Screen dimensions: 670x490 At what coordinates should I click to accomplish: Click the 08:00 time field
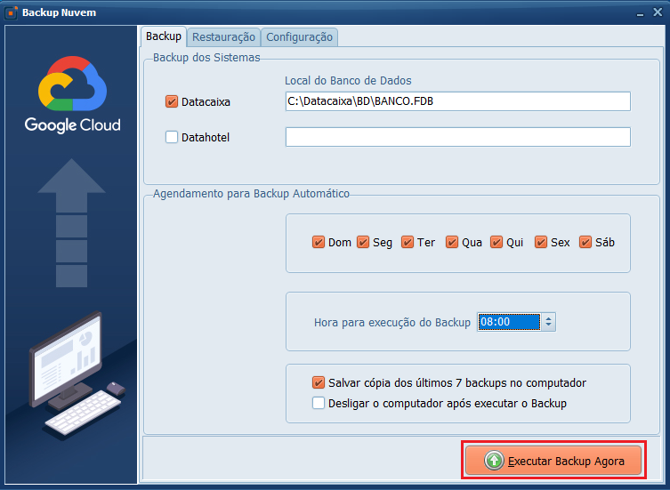(508, 322)
